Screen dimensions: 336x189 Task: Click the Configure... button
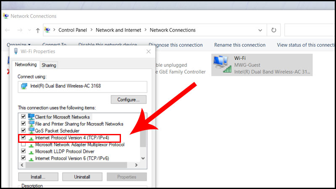129,100
